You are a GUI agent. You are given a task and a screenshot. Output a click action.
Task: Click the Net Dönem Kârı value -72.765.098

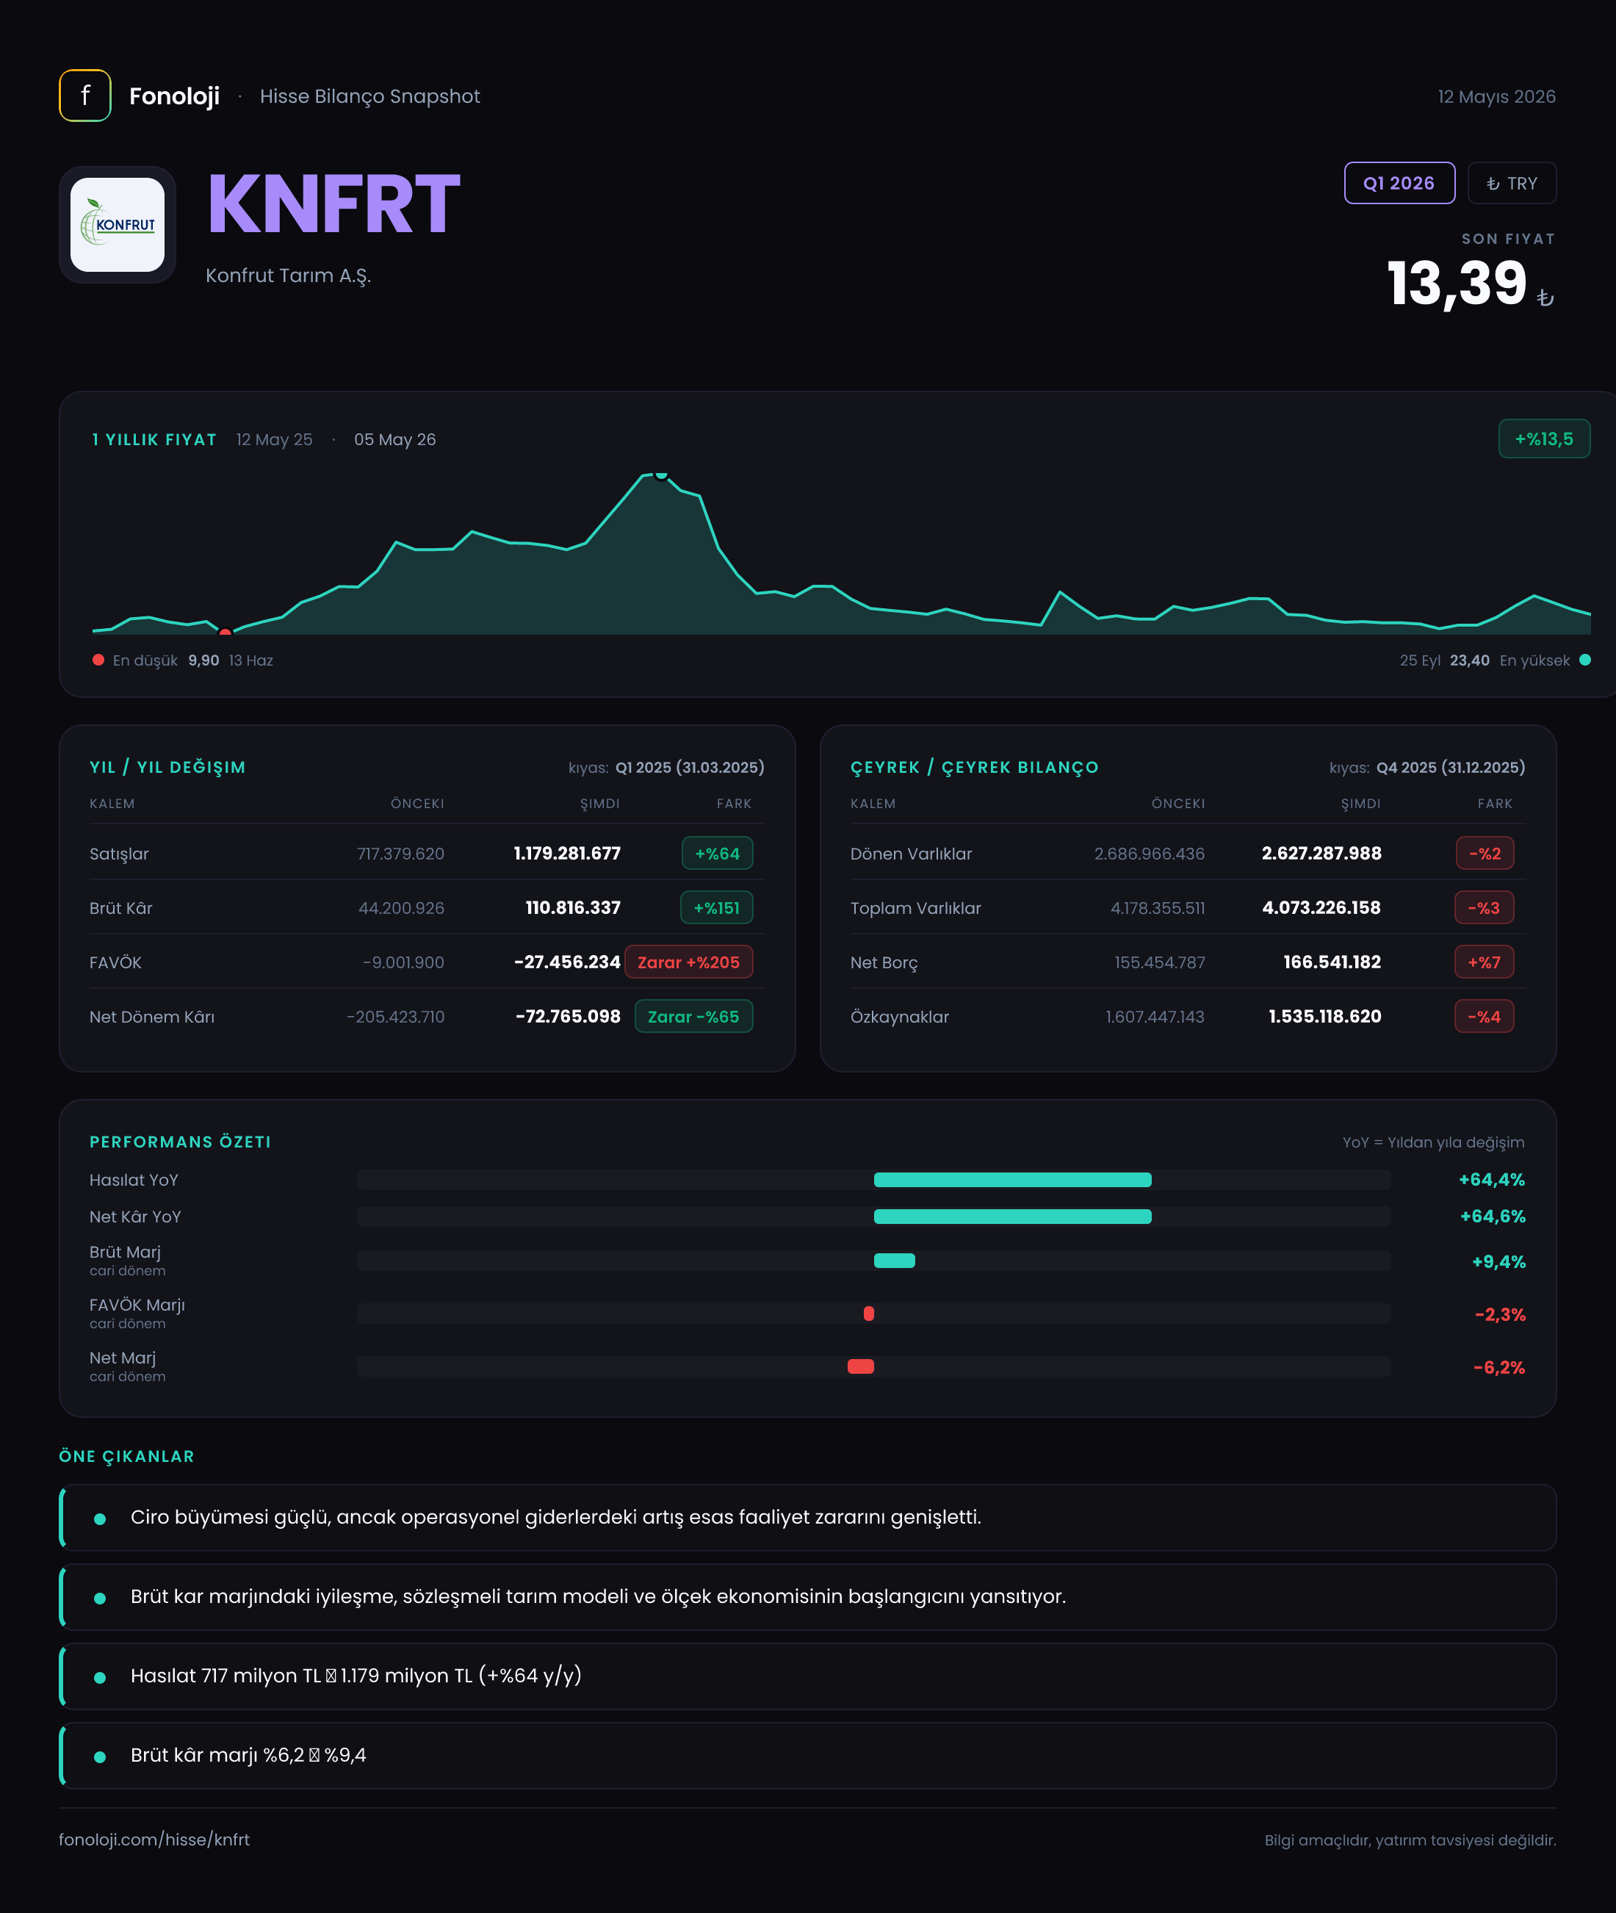[x=568, y=1016]
